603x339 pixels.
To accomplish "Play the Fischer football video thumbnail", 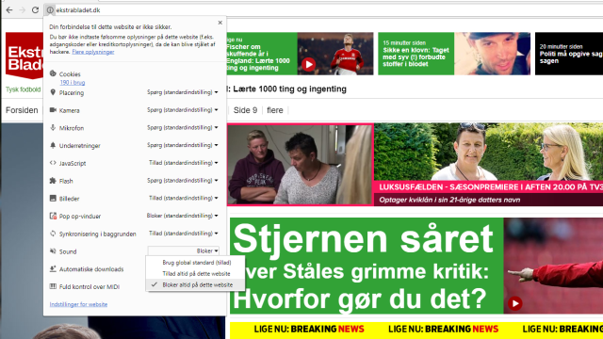I will (x=308, y=64).
